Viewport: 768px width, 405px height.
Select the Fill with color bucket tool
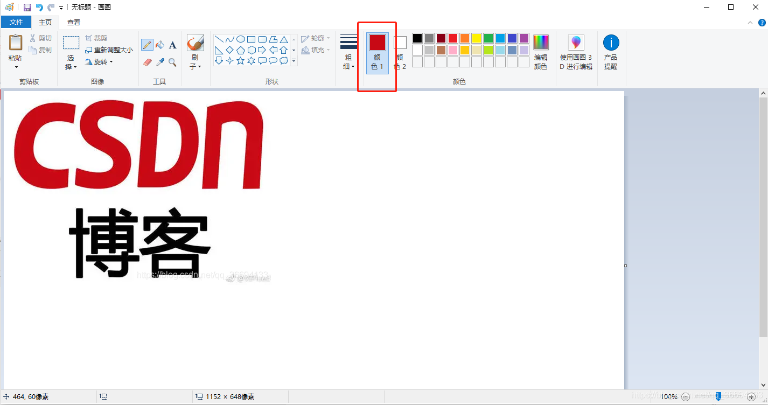[x=160, y=45]
